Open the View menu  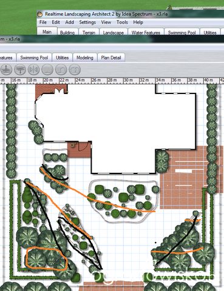[106, 22]
